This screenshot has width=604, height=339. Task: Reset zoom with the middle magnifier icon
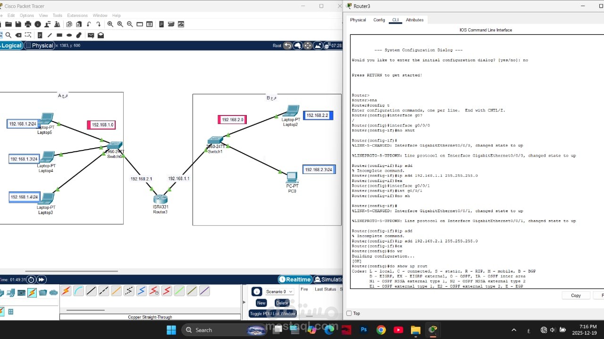point(120,24)
